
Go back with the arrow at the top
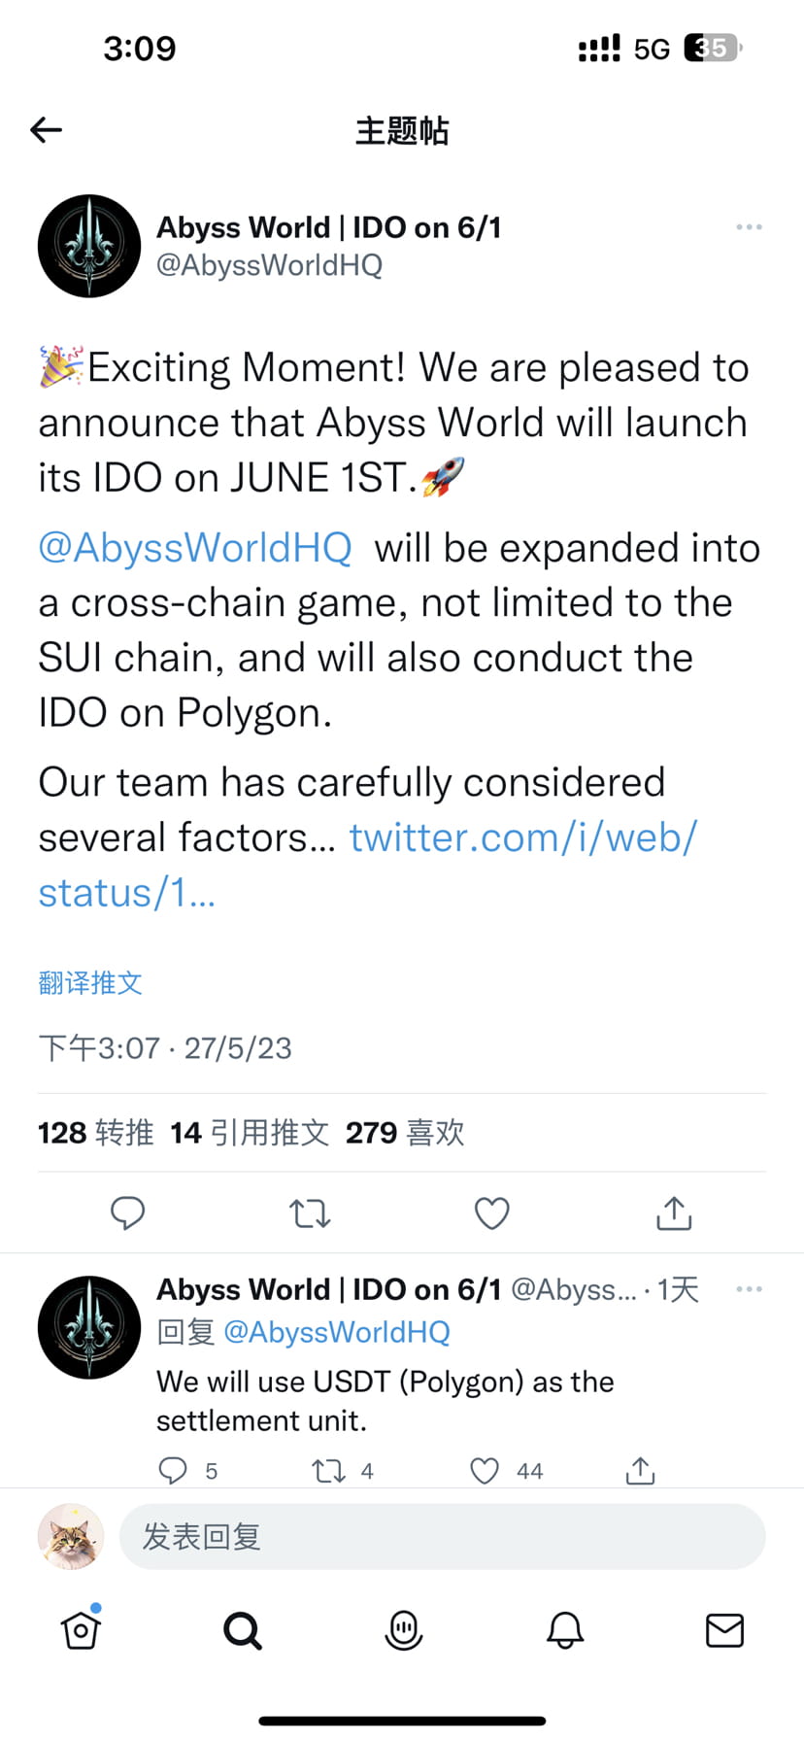click(x=46, y=129)
